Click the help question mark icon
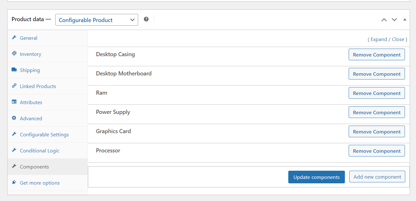 [x=146, y=19]
